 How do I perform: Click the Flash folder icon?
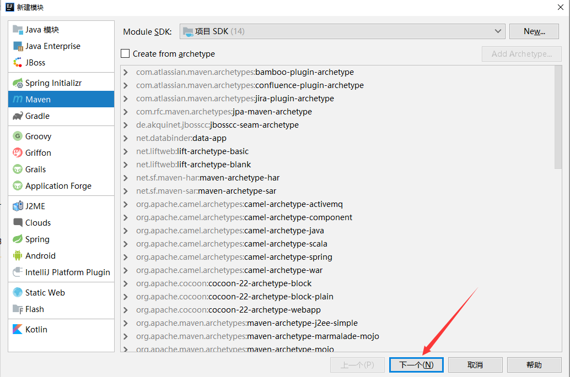(x=18, y=309)
